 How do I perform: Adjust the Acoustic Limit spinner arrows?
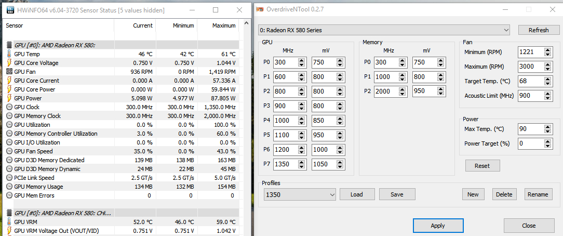tap(547, 96)
